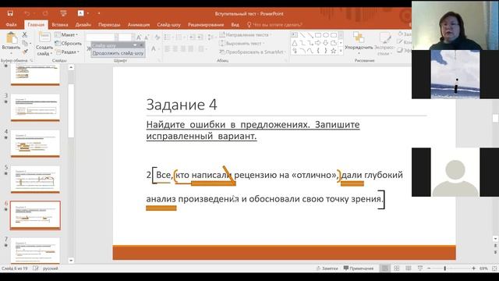499x281 pixels.
Task: Click Создать слайд new slide icon
Action: pyautogui.click(x=44, y=37)
